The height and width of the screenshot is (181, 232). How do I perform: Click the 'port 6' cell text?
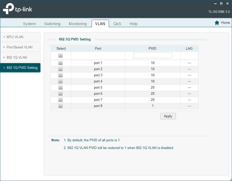pos(98,94)
